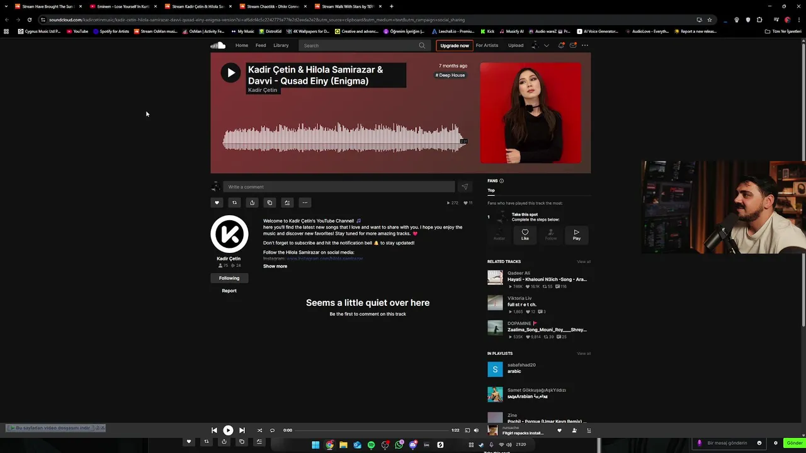Open Discord from the taskbar
Image resolution: width=806 pixels, height=453 pixels.
point(413,445)
